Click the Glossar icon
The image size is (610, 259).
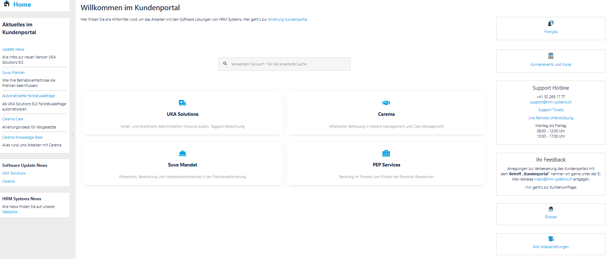tap(551, 209)
